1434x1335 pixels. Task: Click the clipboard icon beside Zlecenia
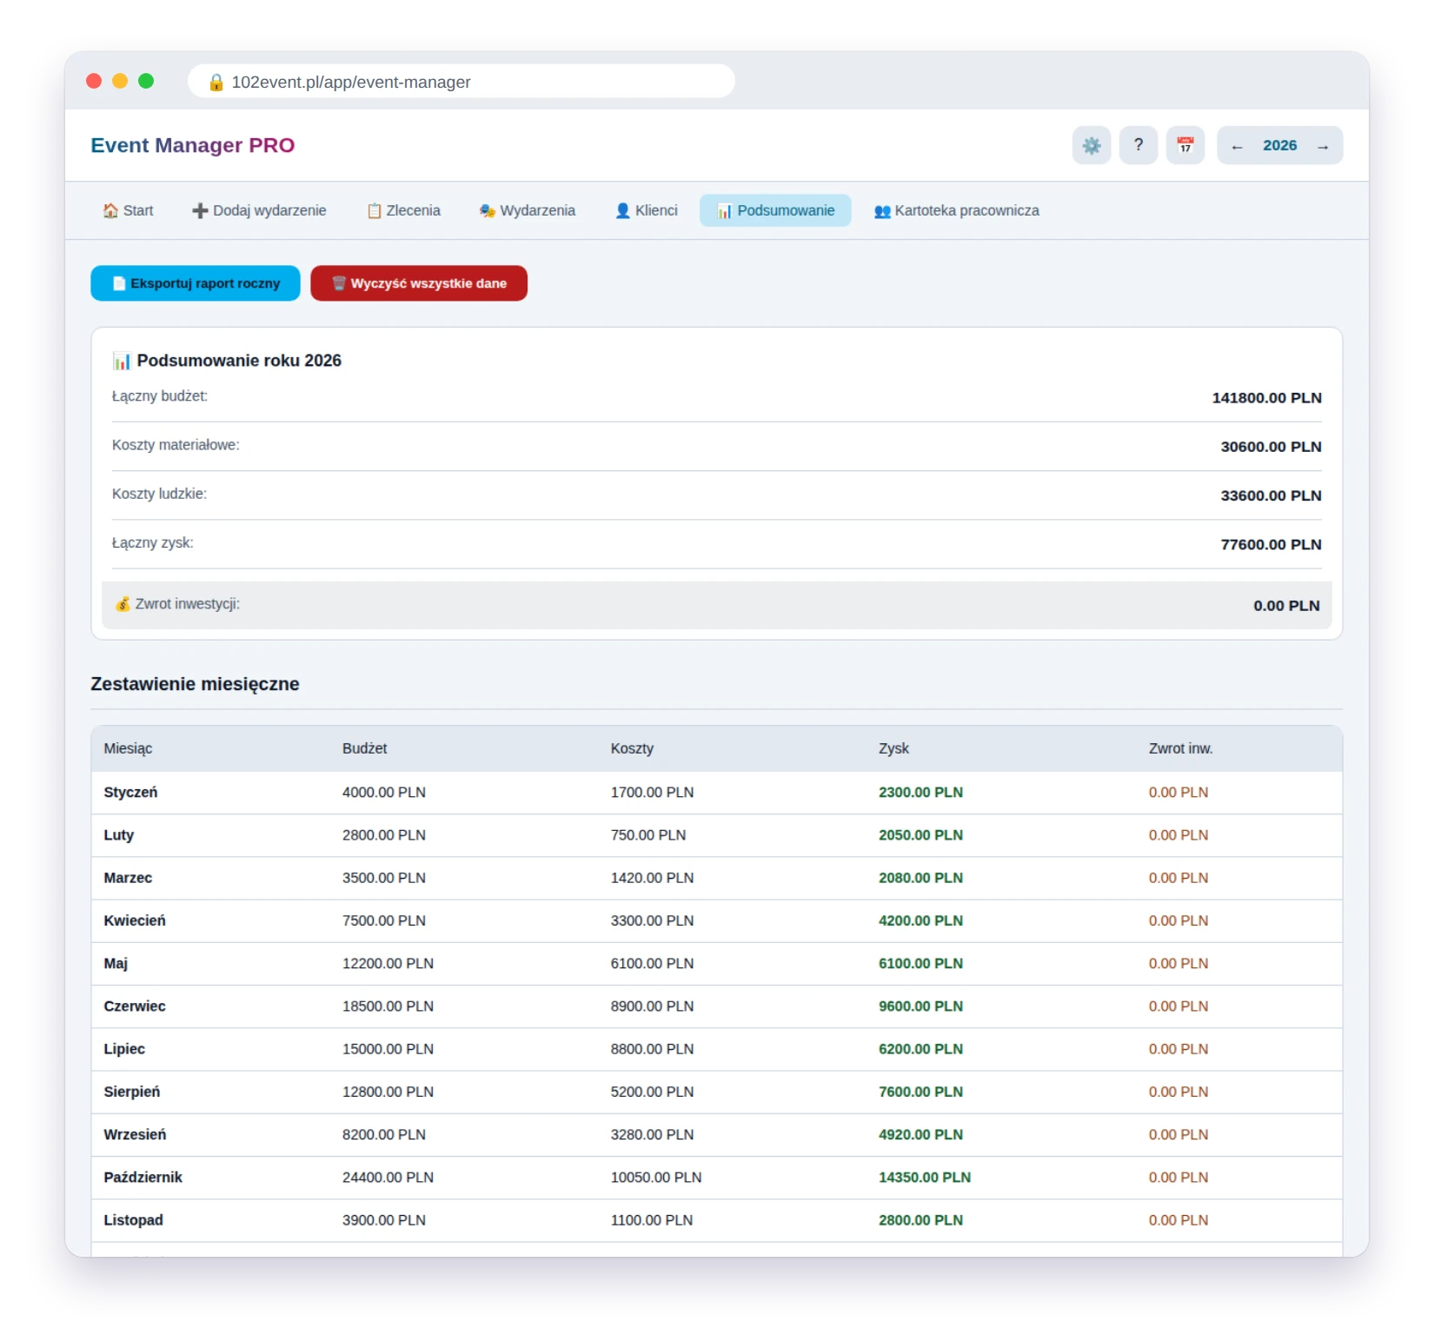375,210
